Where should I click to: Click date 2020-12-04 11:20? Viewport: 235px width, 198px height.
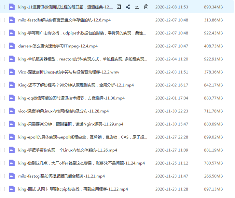tap(172, 59)
